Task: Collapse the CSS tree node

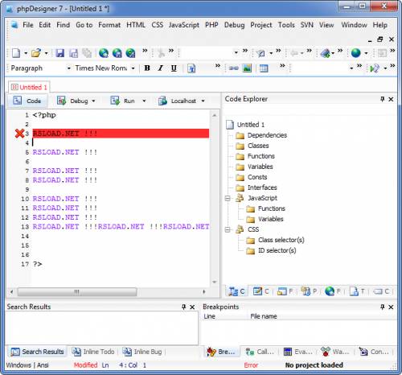Action: pos(228,229)
